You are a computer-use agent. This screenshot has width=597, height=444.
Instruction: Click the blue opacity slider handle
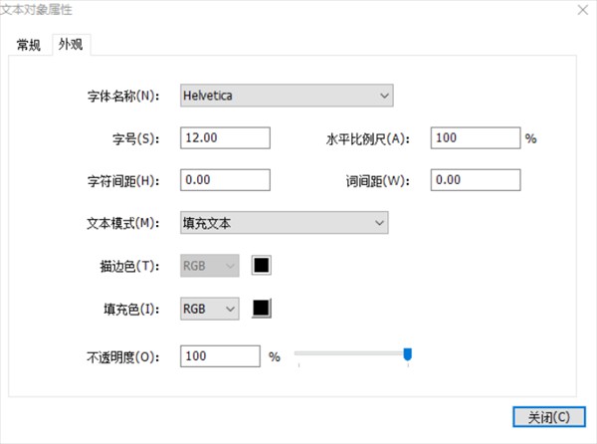[407, 353]
